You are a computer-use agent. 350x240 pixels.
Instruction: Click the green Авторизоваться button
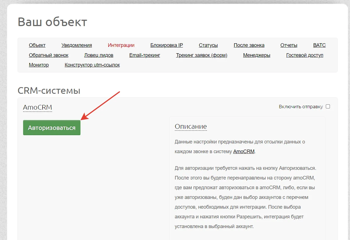tap(52, 128)
